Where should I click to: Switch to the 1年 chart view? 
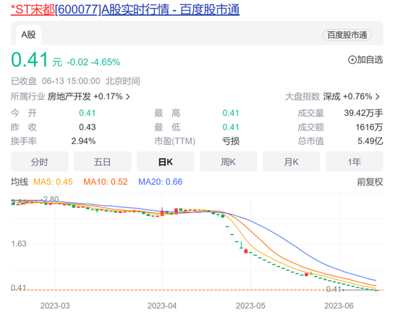pyautogui.click(x=355, y=162)
